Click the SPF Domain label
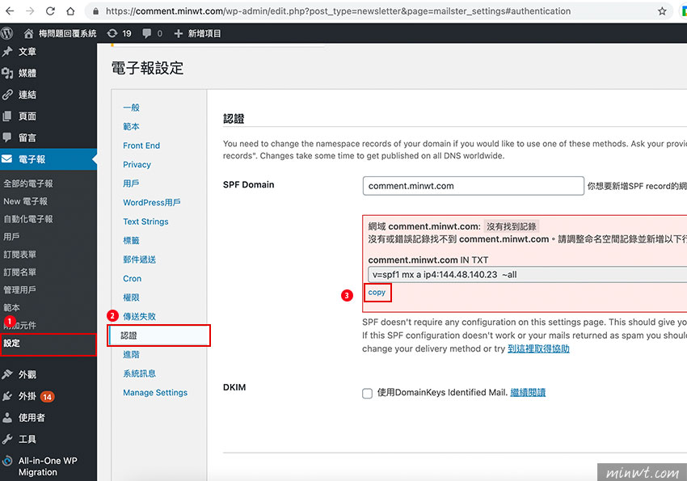The image size is (687, 481). click(x=248, y=184)
